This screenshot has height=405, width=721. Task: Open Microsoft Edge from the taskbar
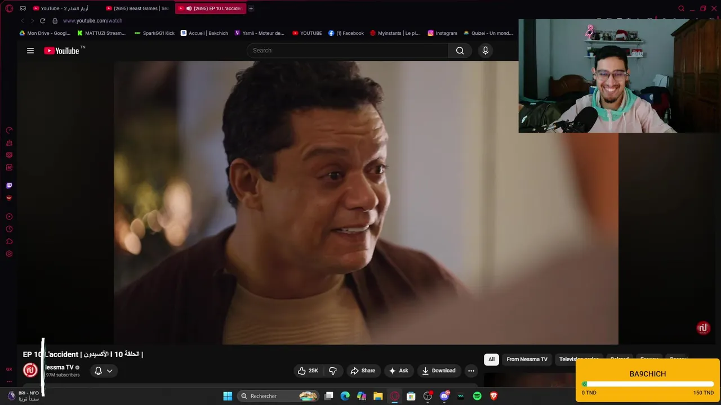click(345, 396)
